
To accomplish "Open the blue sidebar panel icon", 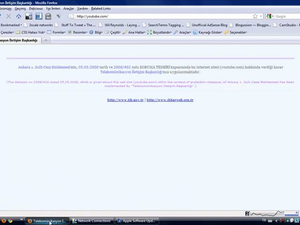I will click(39, 16).
